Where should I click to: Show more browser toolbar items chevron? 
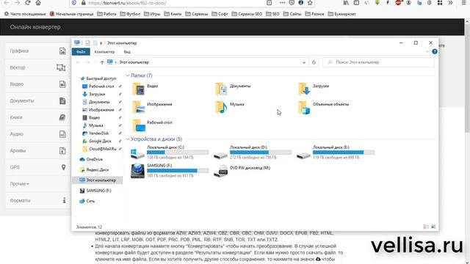coord(450,3)
